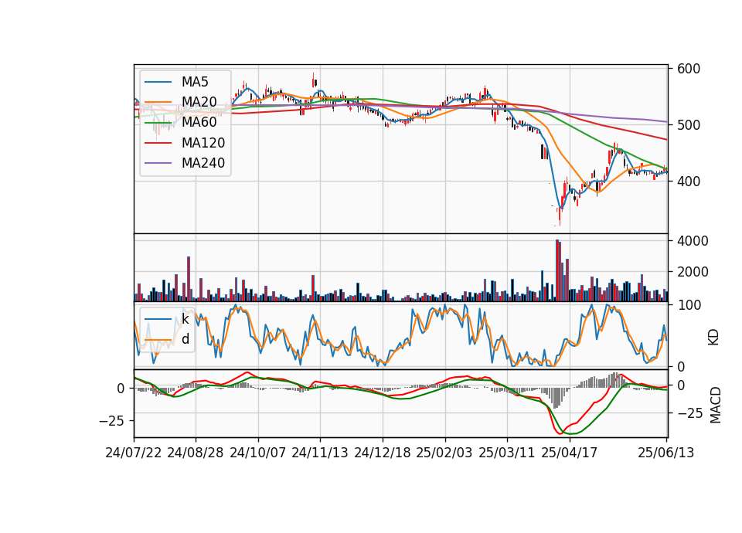Screen dimensions: 742x533
Task: Click the purple MA240 legend line sample
Action: click(x=158, y=163)
